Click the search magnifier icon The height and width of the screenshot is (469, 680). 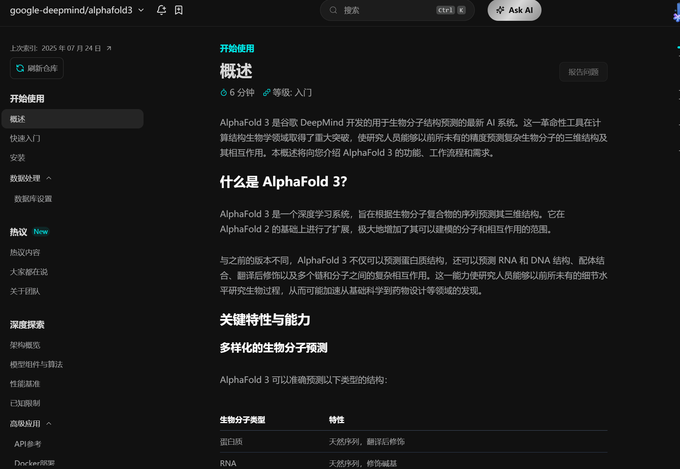(x=333, y=10)
